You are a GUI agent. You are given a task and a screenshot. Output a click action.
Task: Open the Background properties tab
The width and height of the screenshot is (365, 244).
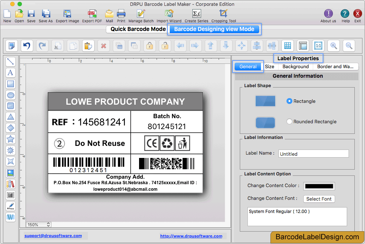click(x=295, y=66)
